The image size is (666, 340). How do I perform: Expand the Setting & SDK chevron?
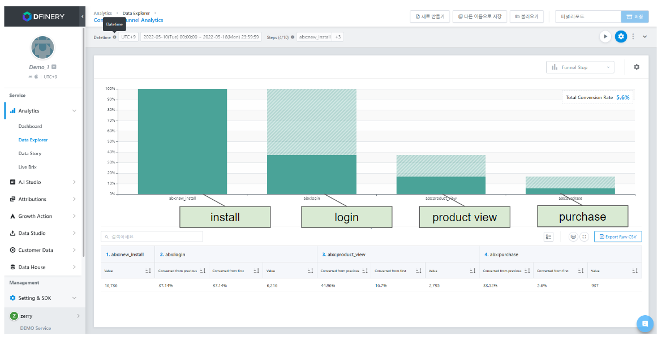point(74,298)
